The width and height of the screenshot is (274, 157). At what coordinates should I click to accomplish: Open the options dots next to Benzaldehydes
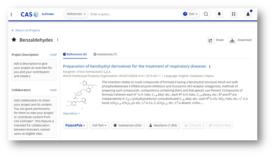(57, 40)
